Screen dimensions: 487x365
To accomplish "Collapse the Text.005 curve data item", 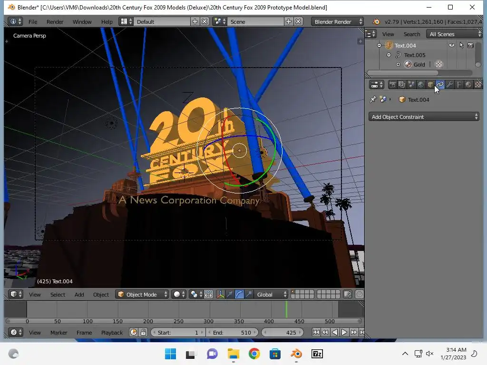I will pos(389,55).
